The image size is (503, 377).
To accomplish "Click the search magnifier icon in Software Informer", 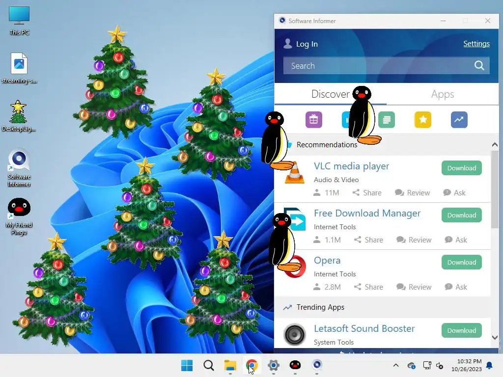I will coord(479,65).
